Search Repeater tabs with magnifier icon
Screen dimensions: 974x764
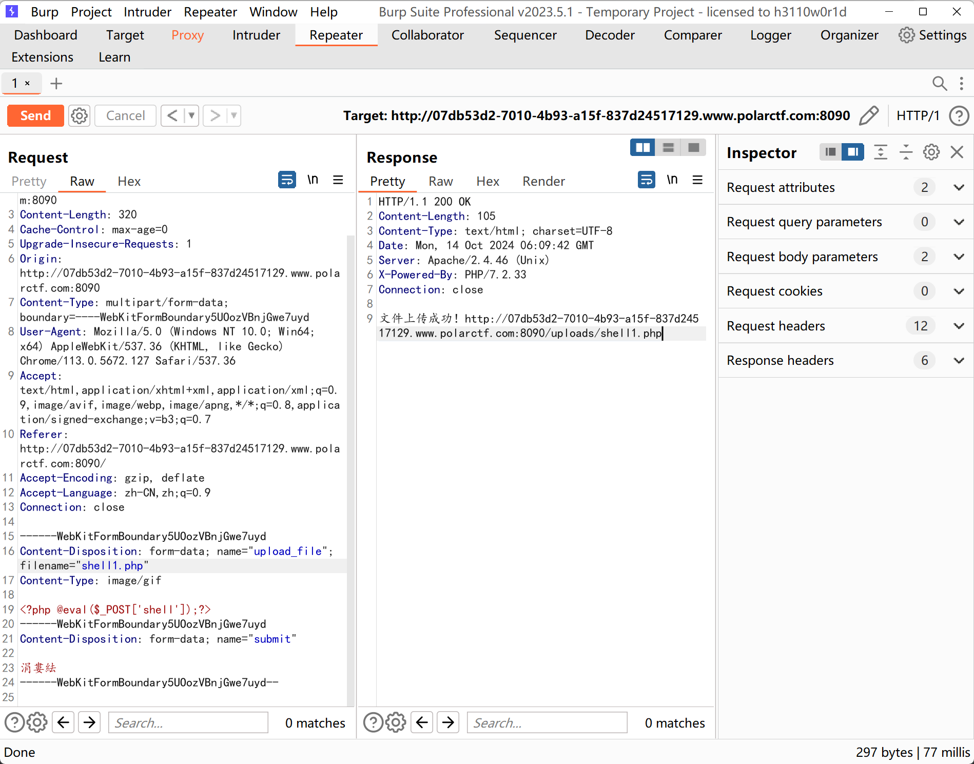pos(939,83)
